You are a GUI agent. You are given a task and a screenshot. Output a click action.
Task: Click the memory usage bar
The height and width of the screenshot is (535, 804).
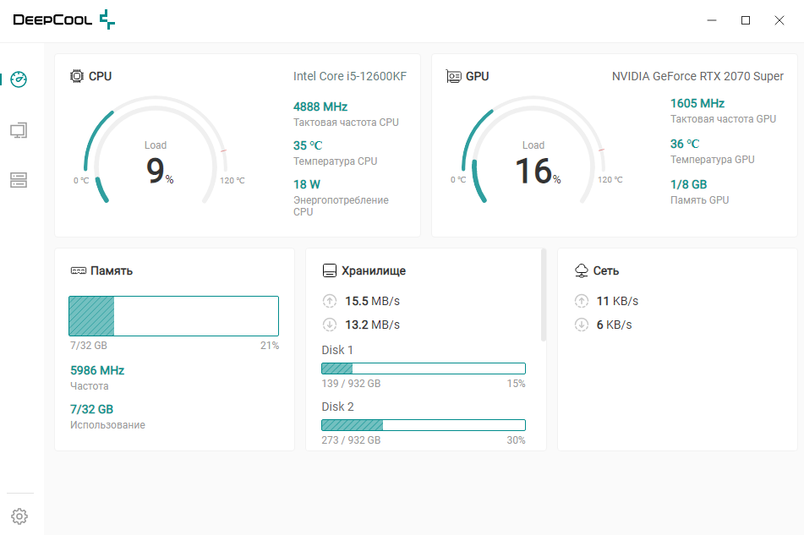pos(174,315)
